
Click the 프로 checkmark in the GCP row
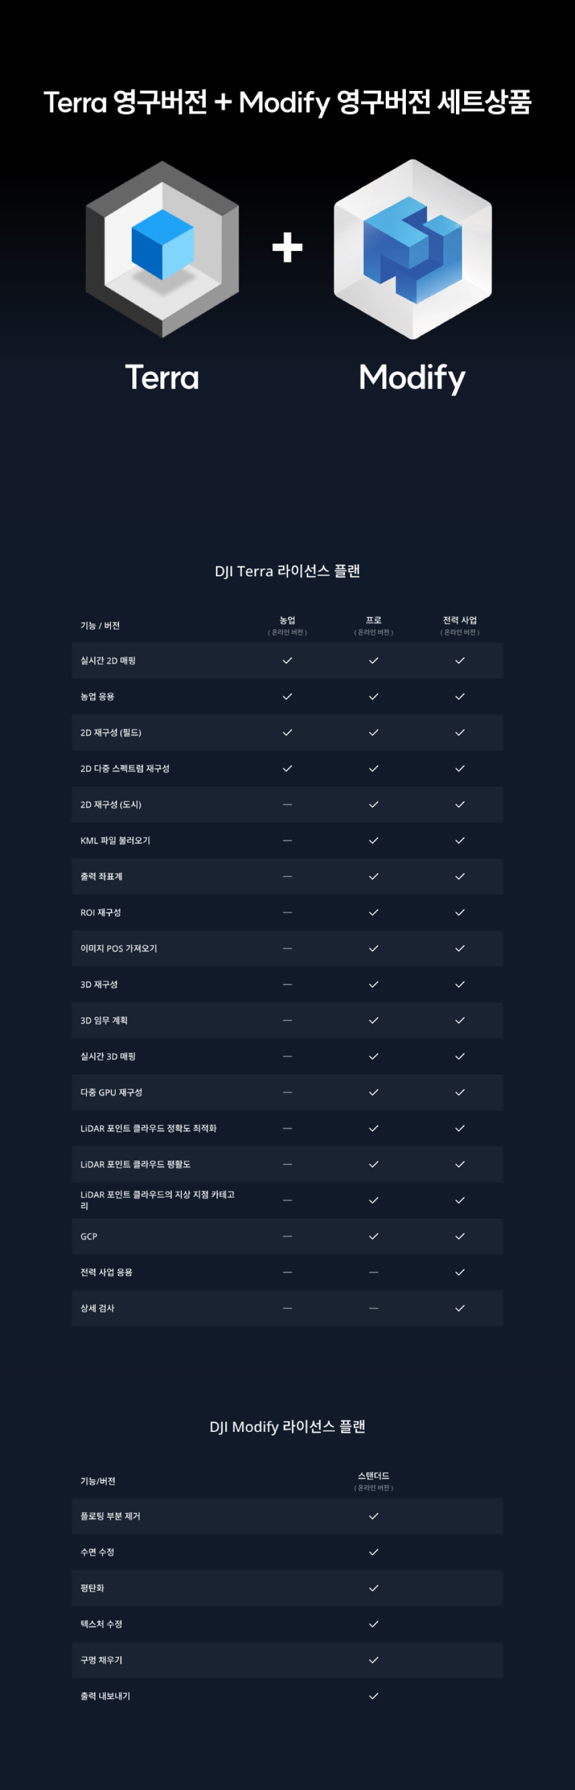click(x=373, y=1236)
